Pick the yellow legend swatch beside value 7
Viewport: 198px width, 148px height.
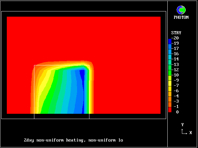point(170,85)
